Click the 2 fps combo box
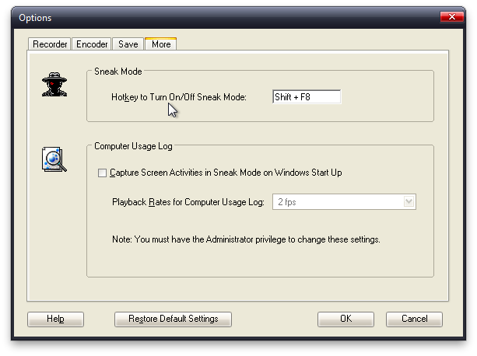 coord(344,201)
